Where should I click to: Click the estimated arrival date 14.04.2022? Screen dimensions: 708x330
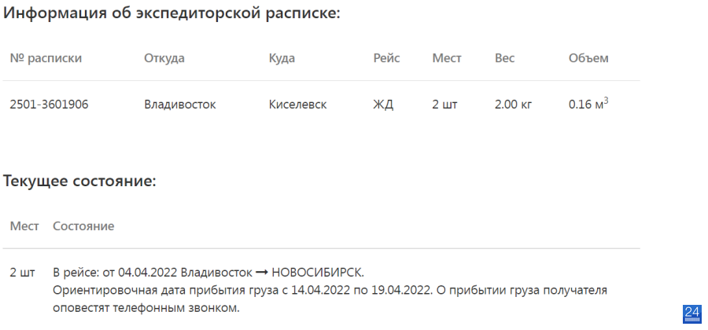click(321, 290)
